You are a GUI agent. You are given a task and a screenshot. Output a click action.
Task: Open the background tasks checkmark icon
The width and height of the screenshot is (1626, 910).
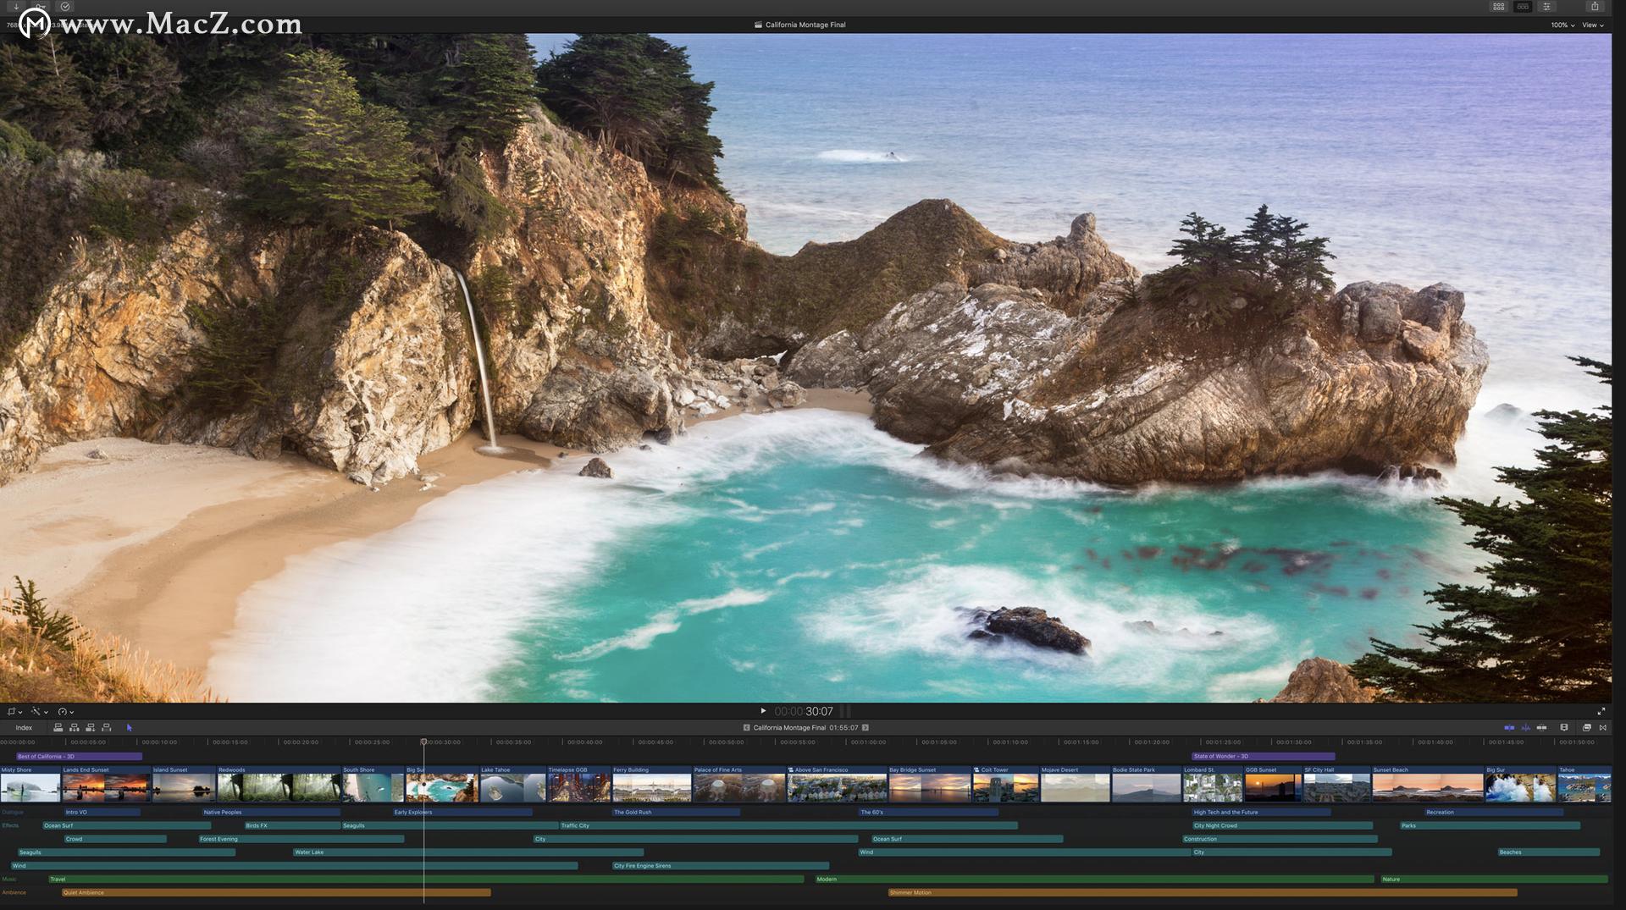click(65, 6)
